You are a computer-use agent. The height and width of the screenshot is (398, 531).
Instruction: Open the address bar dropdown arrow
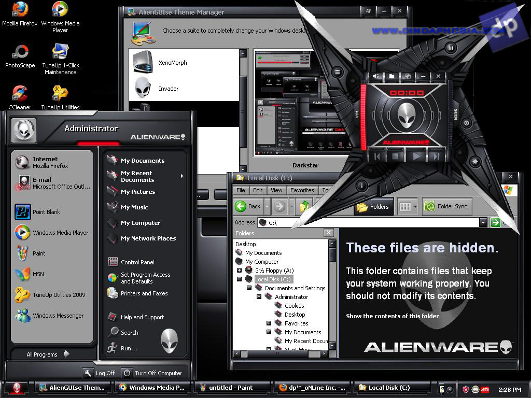pos(483,222)
